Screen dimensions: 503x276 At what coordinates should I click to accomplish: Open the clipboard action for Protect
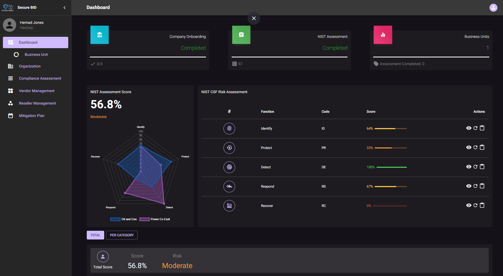click(x=482, y=147)
